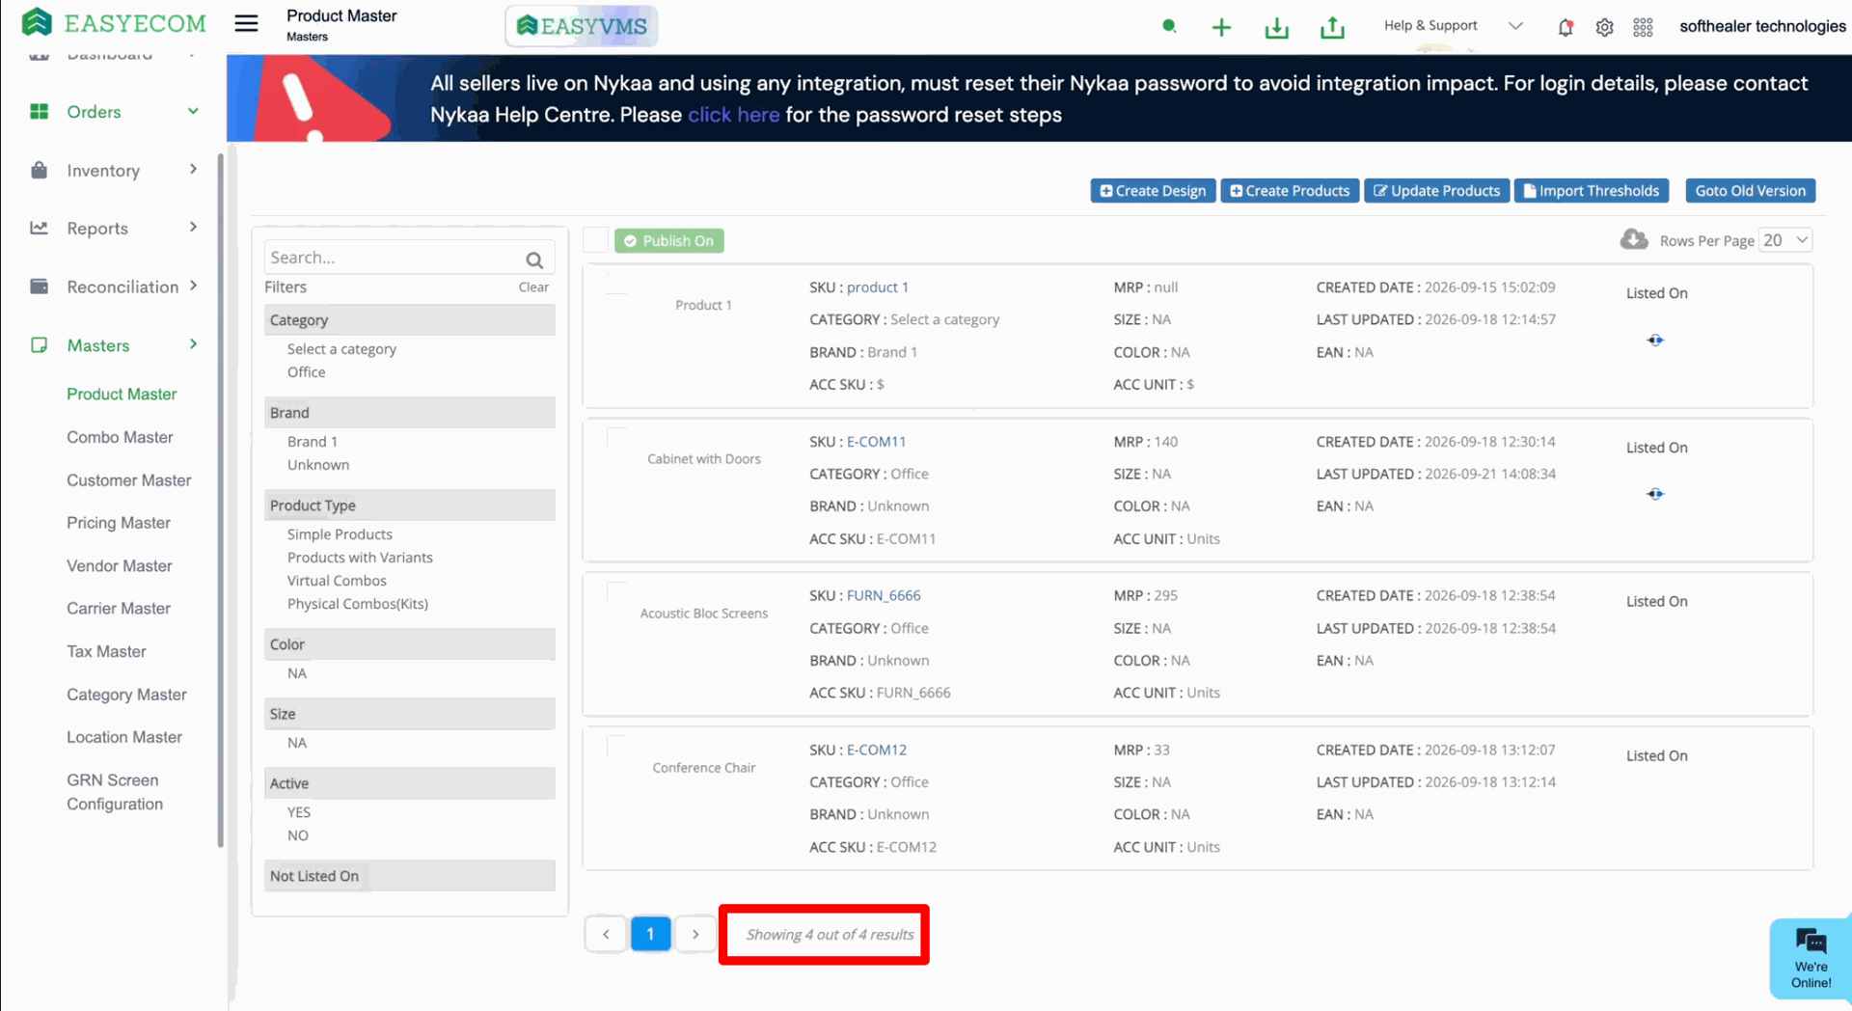The width and height of the screenshot is (1852, 1011).
Task: Click the Publish On button
Action: [669, 241]
